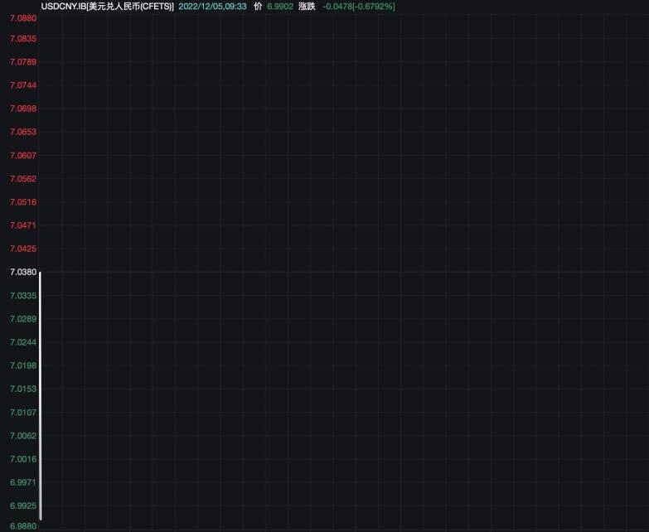
Task: Click the 7.0289 axis label
Action: pyautogui.click(x=23, y=319)
